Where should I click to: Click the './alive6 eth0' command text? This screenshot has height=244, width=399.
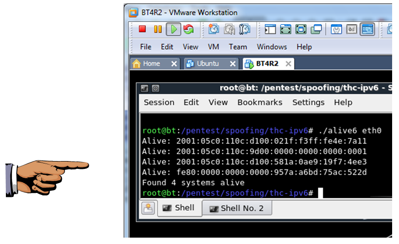tap(350, 131)
